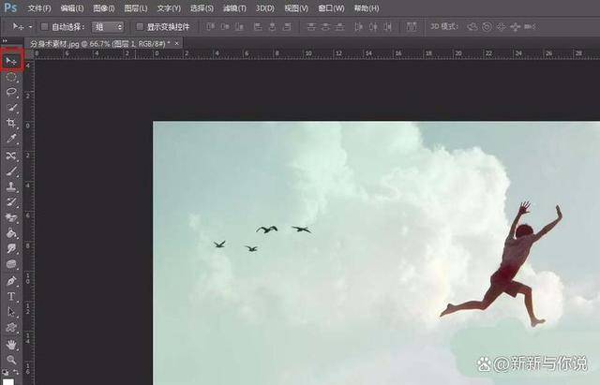This screenshot has height=385, width=600.
Task: Click the 3D scale object mode icon
Action: pyautogui.click(x=530, y=27)
